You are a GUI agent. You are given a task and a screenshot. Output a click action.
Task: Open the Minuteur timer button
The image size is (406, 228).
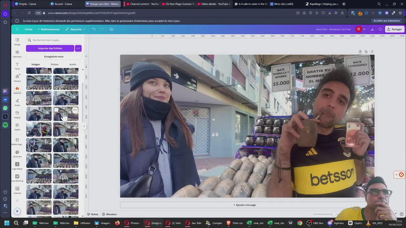109,214
